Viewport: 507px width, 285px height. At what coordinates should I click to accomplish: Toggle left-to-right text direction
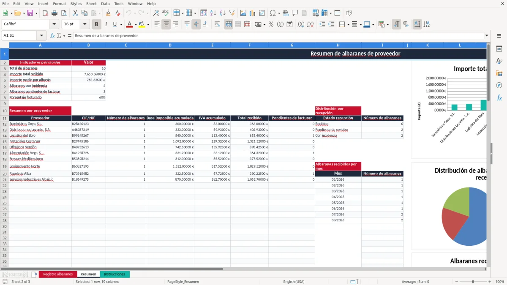[x=396, y=24]
